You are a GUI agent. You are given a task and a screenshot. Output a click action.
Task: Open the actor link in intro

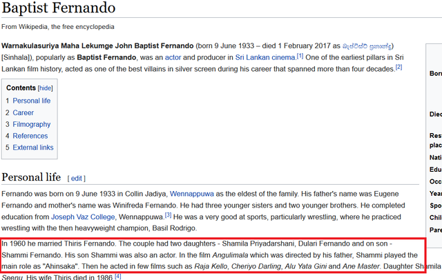(x=173, y=57)
